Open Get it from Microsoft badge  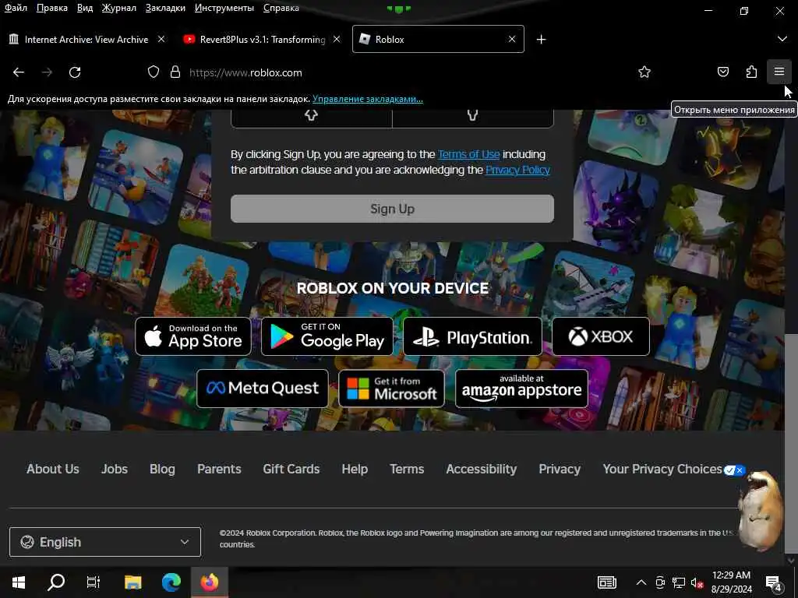pyautogui.click(x=391, y=389)
